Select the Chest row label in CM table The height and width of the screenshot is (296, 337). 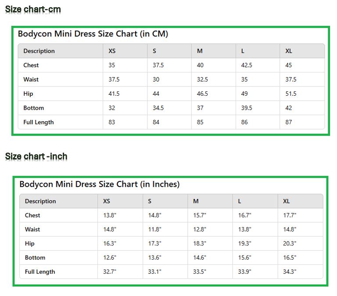tap(31, 65)
